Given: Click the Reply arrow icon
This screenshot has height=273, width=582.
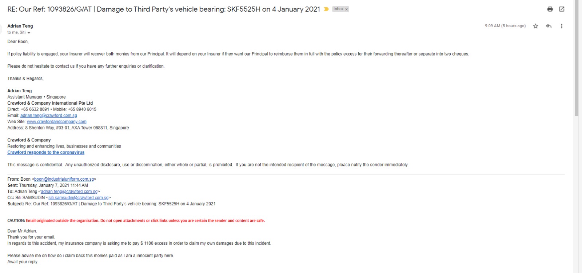Looking at the screenshot, I should (549, 26).
